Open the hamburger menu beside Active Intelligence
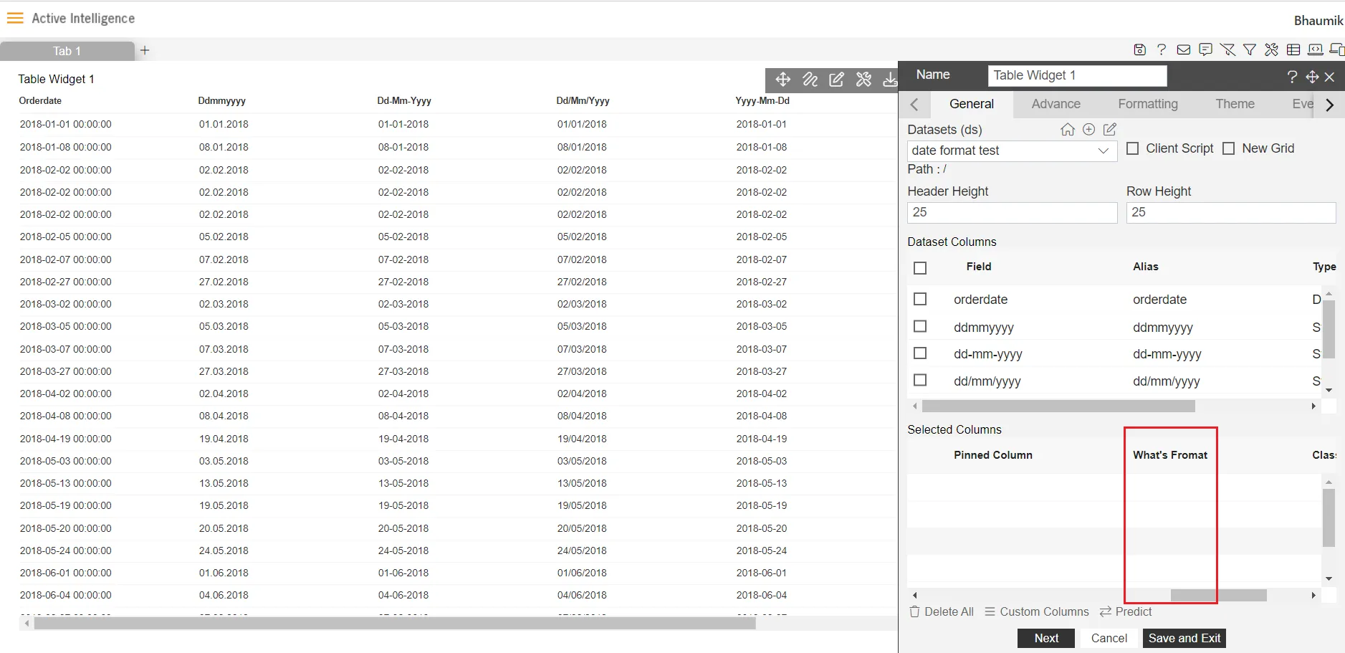This screenshot has width=1345, height=653. (x=15, y=18)
